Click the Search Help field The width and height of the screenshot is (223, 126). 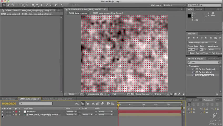click(205, 5)
